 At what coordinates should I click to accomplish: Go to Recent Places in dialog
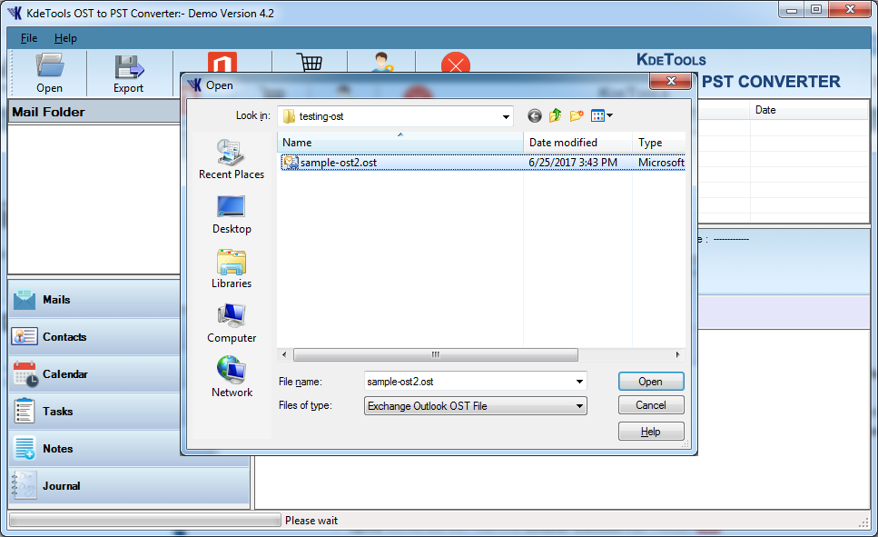click(232, 160)
